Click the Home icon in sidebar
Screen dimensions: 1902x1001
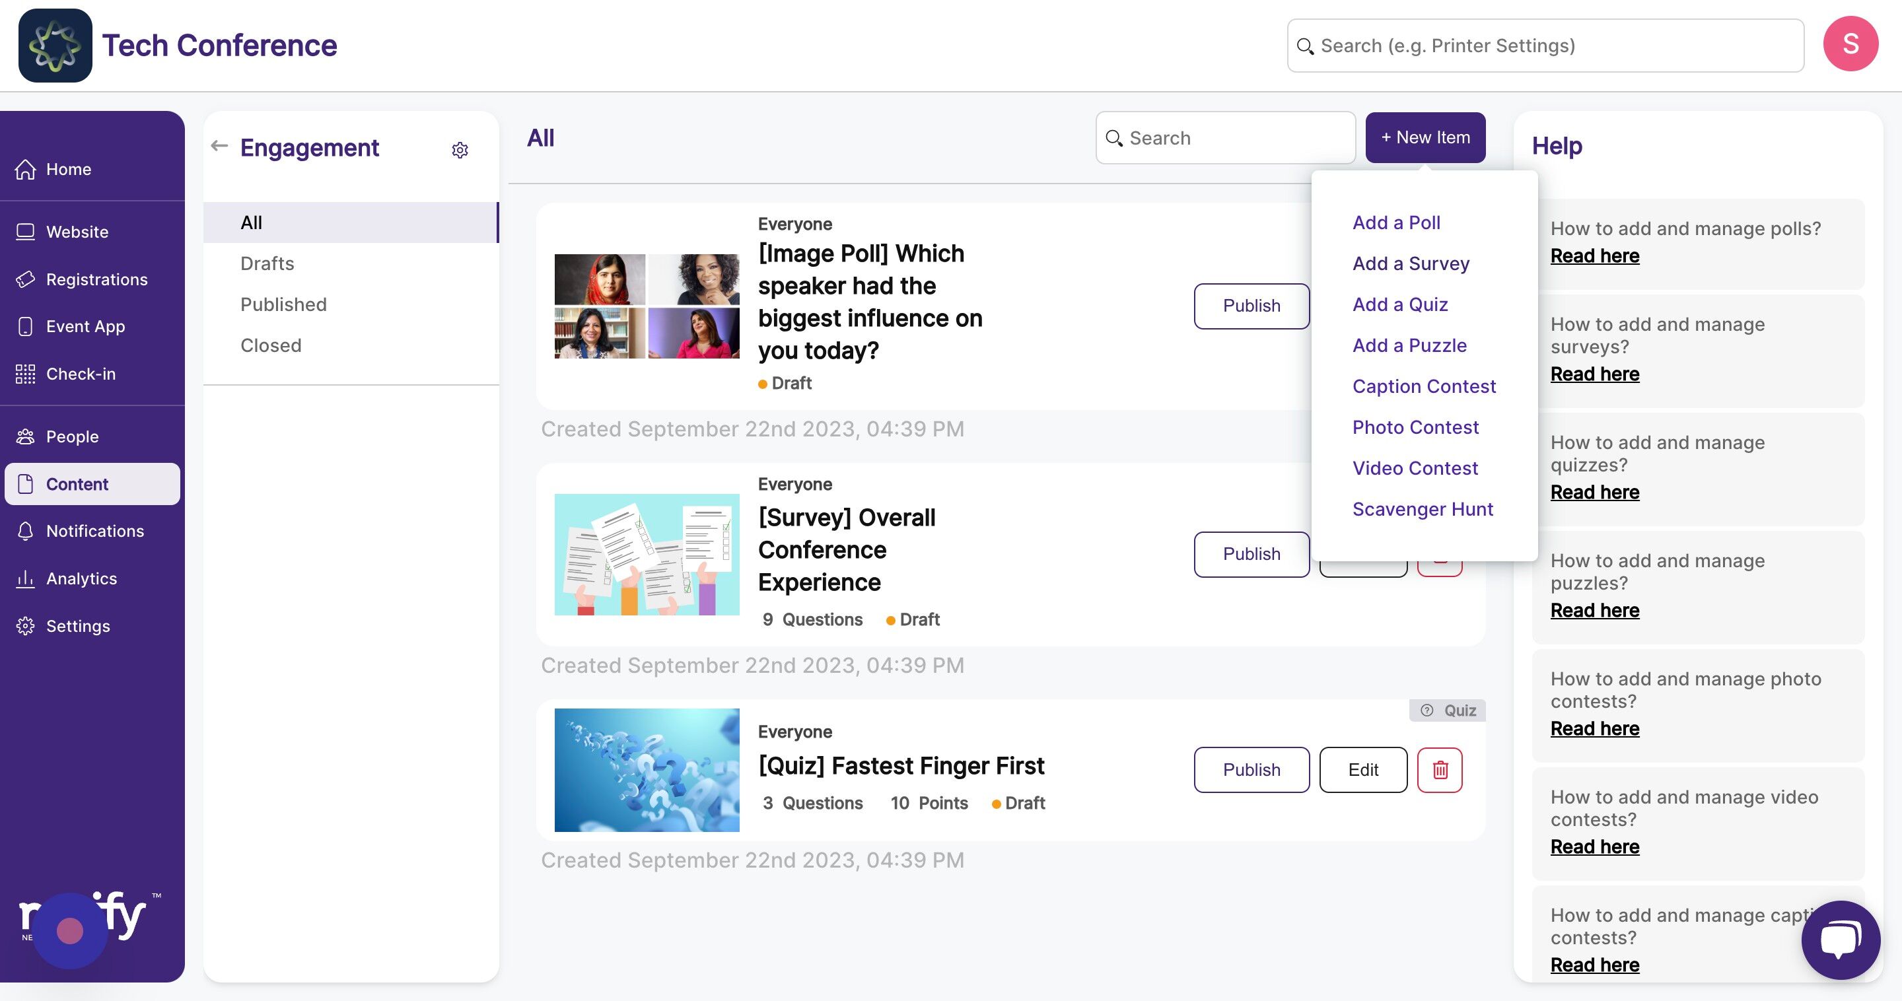26,169
